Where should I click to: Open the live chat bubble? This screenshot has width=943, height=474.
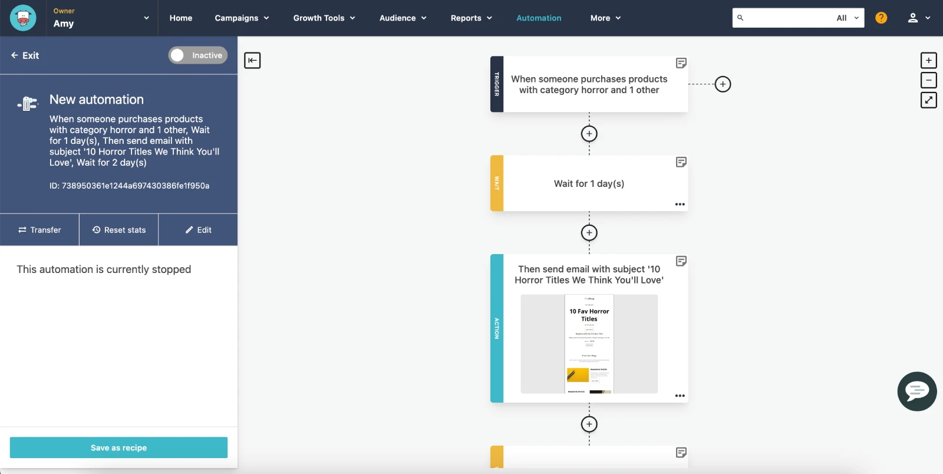tap(916, 391)
